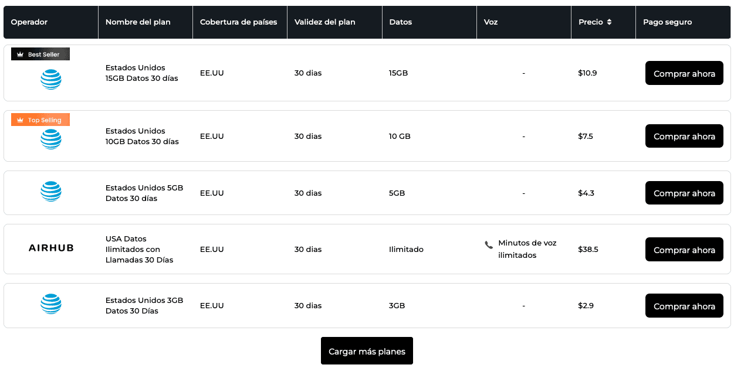Open the USA Datos Ilimitados con Llamadas plan
Screen dimensions: 734x368
pos(139,249)
